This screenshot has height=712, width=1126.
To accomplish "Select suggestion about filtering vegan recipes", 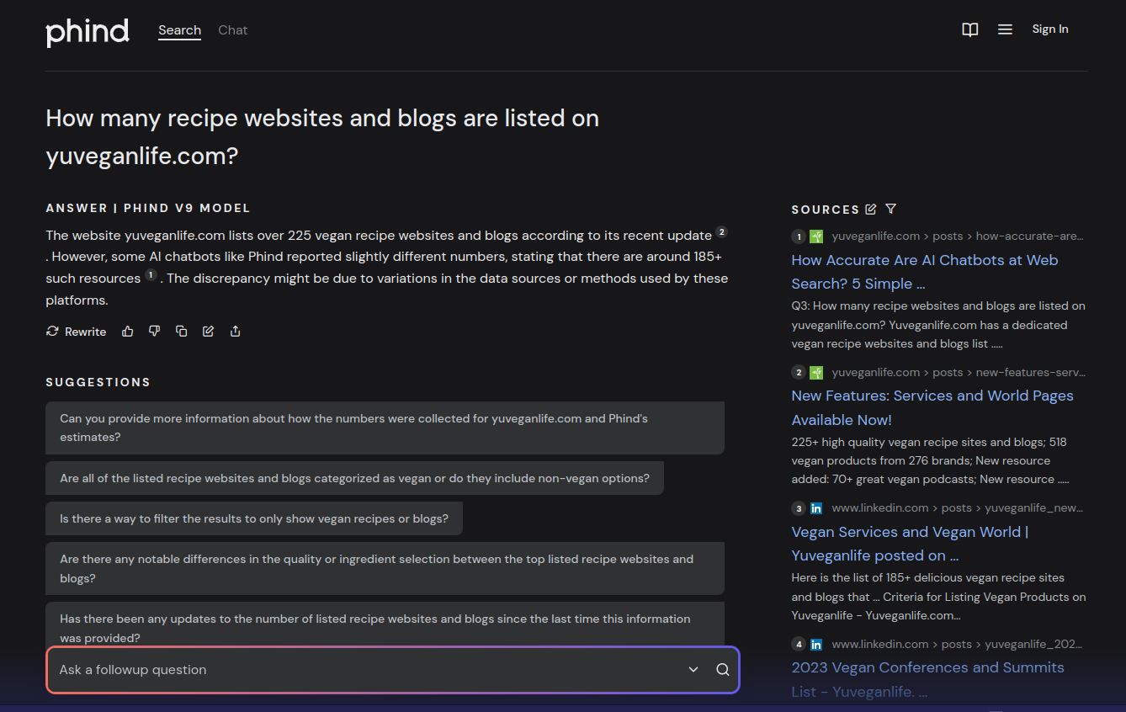I will pyautogui.click(x=254, y=518).
